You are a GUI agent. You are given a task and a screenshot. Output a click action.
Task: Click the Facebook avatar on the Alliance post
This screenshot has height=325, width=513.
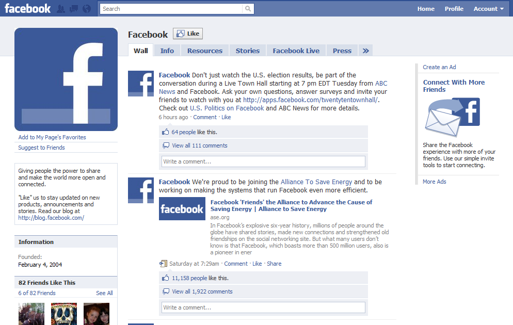pos(141,190)
